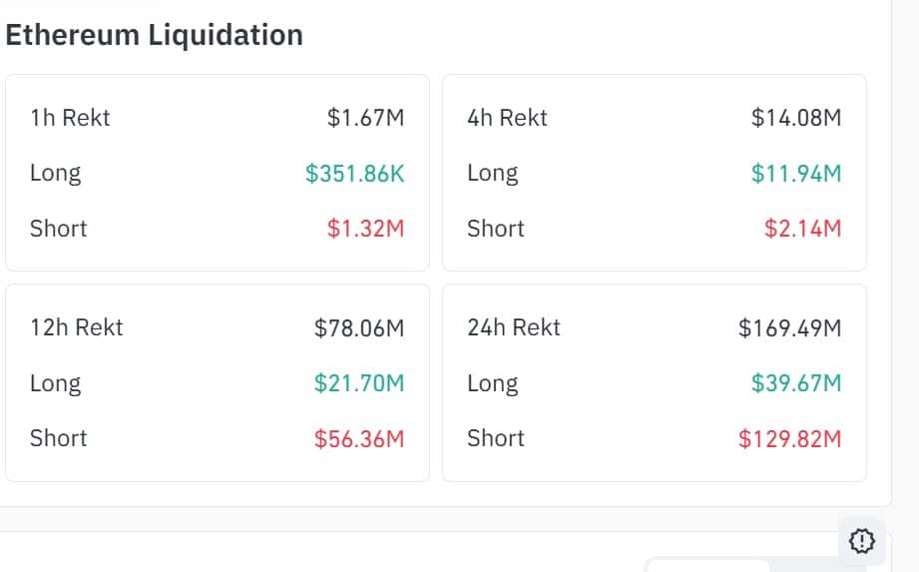Image resolution: width=919 pixels, height=572 pixels.
Task: Click the $2.14M short value
Action: coord(802,229)
